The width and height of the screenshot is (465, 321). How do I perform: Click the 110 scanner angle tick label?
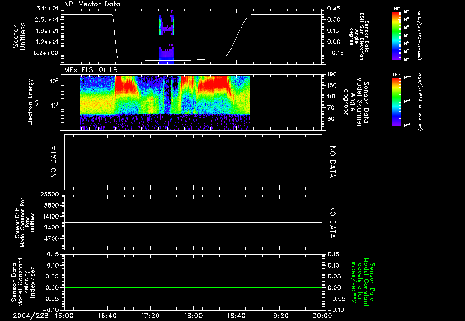[332, 97]
